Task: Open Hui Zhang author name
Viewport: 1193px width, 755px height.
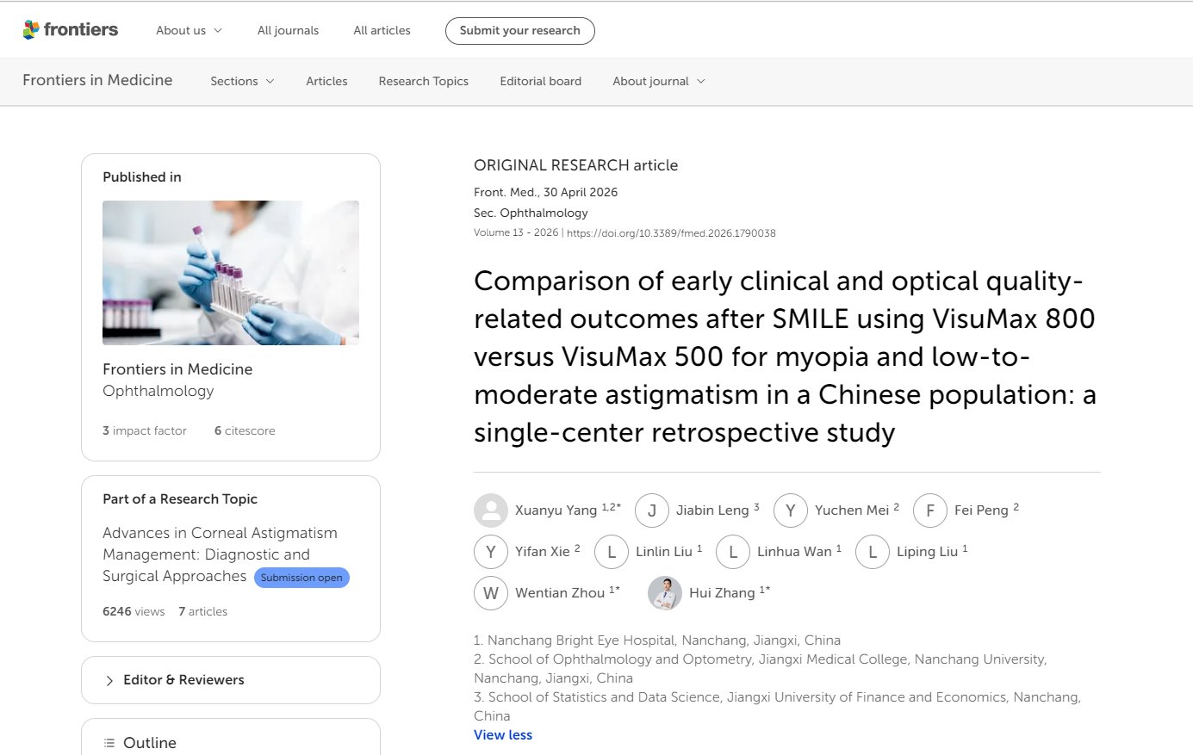Action: [722, 593]
